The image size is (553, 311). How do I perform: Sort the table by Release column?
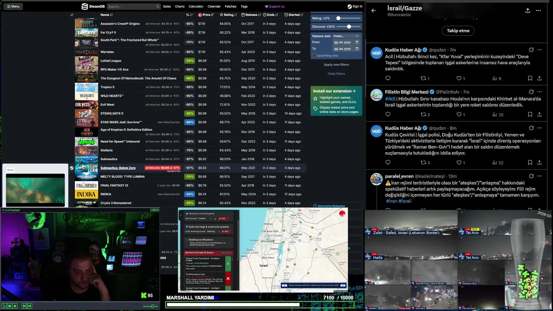tap(251, 15)
